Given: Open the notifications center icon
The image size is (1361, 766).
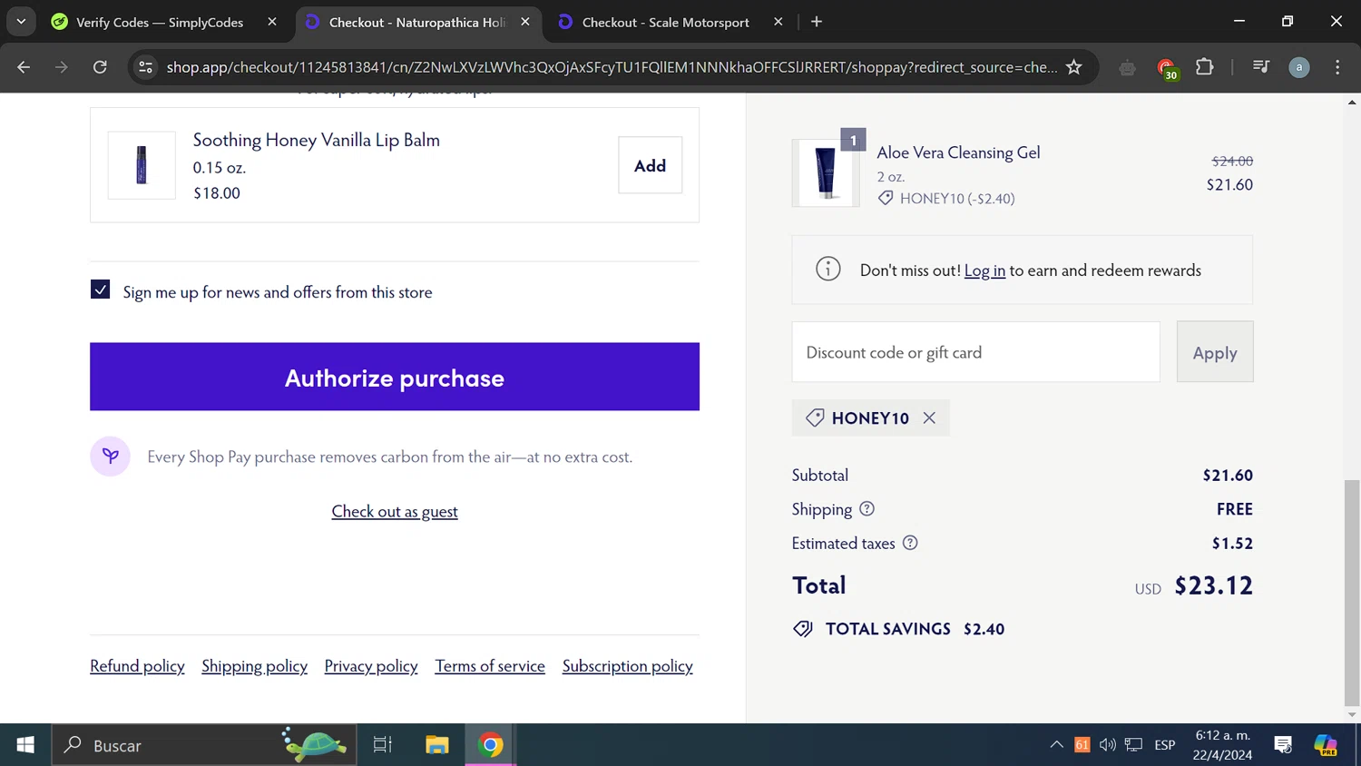Looking at the screenshot, I should (x=1283, y=745).
